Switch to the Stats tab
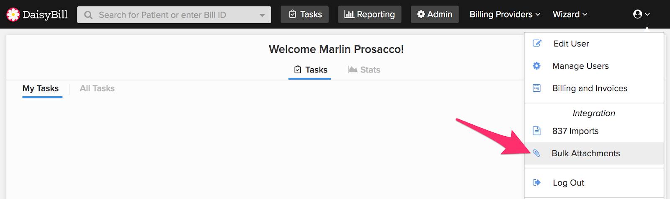 [x=364, y=70]
